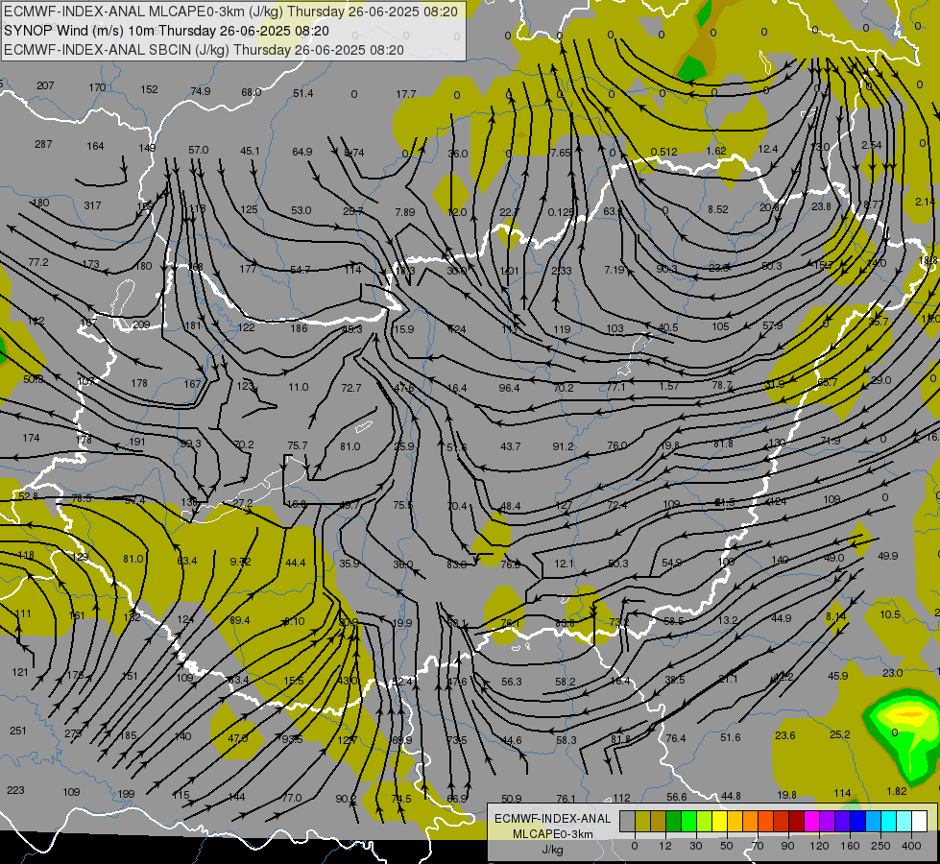Pick the pure blue legend swatch
Viewport: 940px width, 864px height.
click(x=857, y=822)
